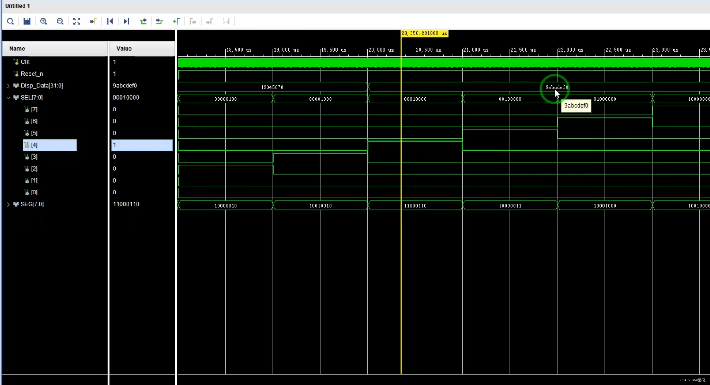This screenshot has height=385, width=710.
Task: Click SEG waveform segment 10010010
Action: pos(320,206)
